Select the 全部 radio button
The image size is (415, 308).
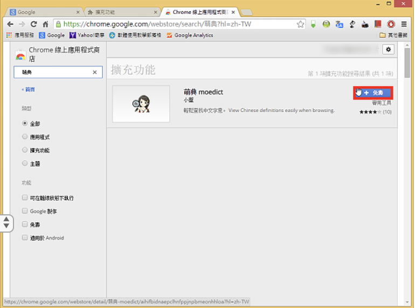point(25,123)
